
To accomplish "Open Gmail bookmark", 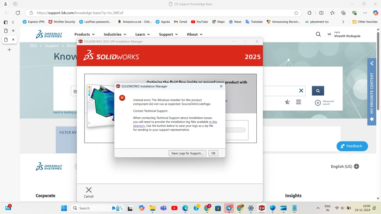I will (181, 21).
